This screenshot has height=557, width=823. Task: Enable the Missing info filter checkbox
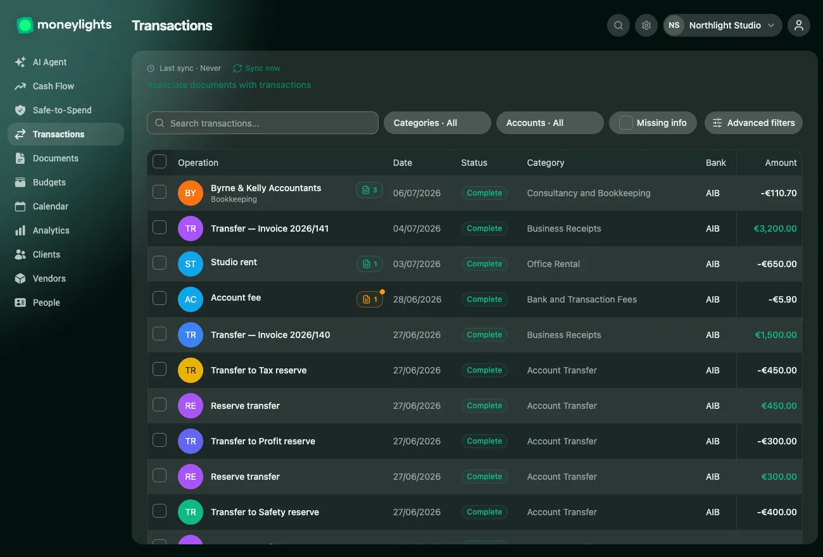pyautogui.click(x=625, y=123)
